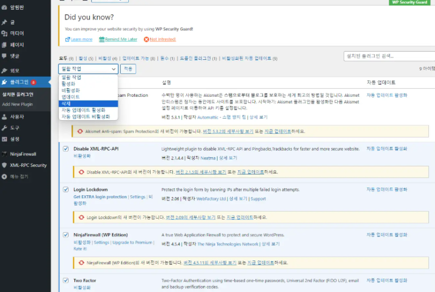Enable auto-update for Disable XML-RPC-API

click(387, 148)
